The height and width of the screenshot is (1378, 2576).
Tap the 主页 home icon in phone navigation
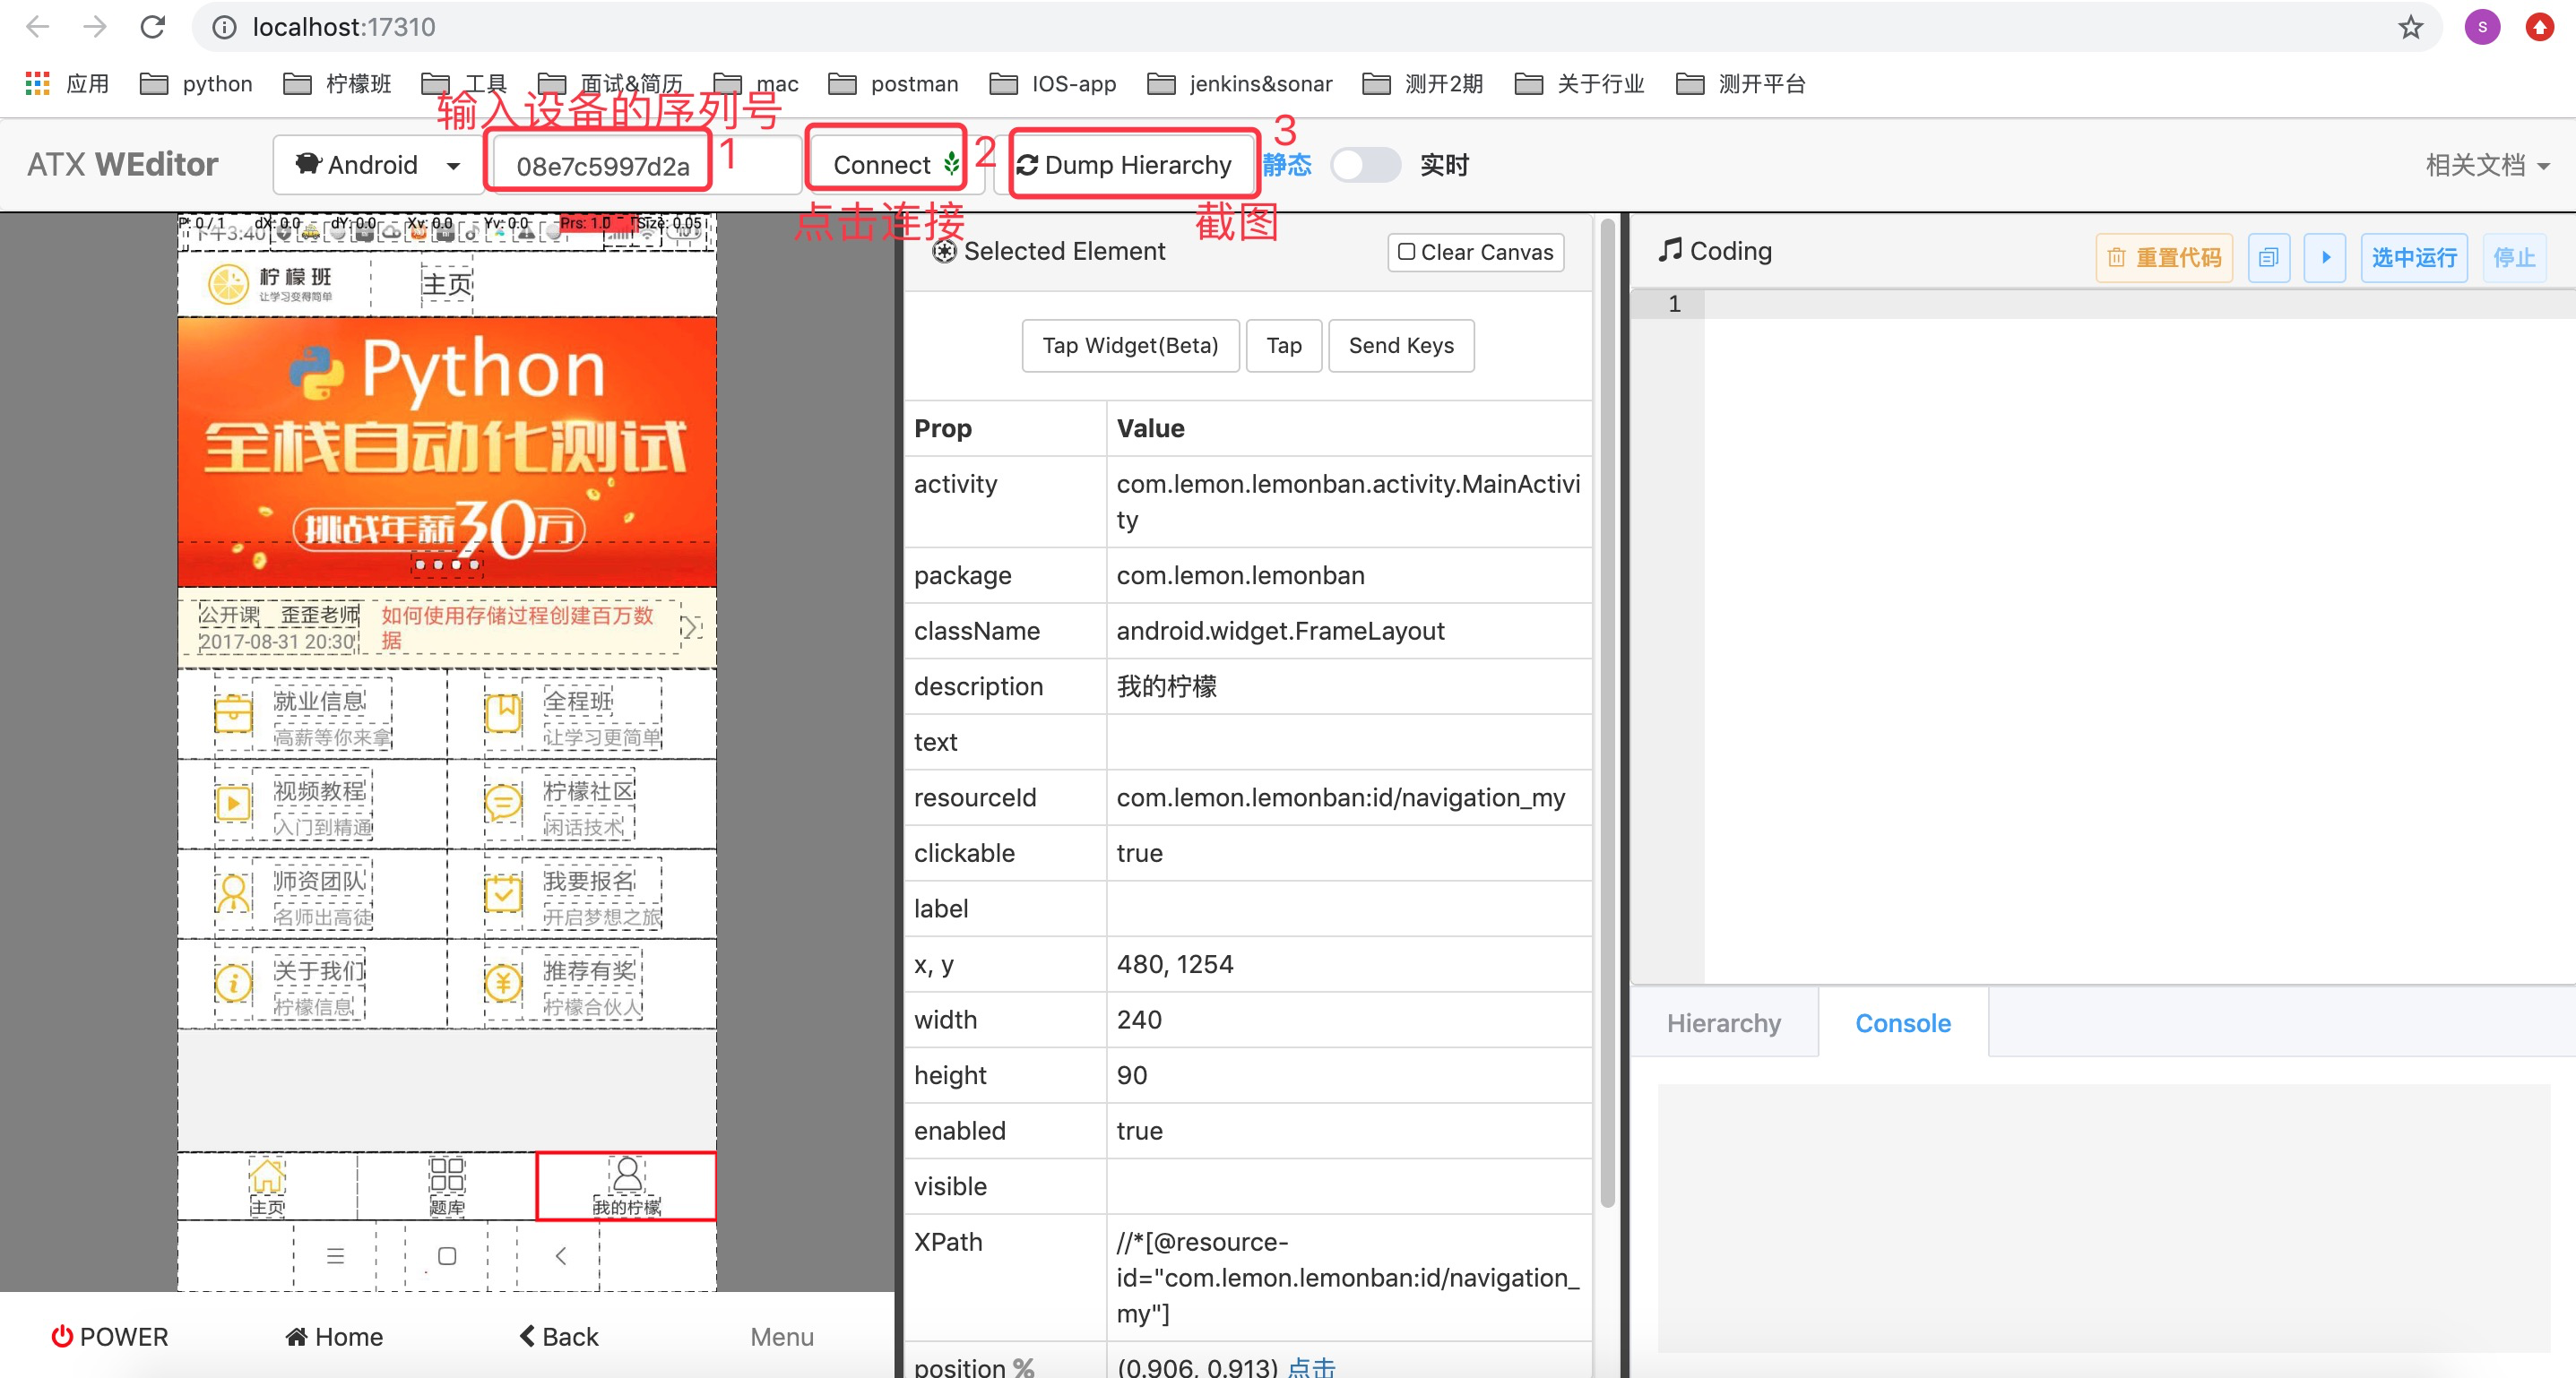pos(267,1176)
